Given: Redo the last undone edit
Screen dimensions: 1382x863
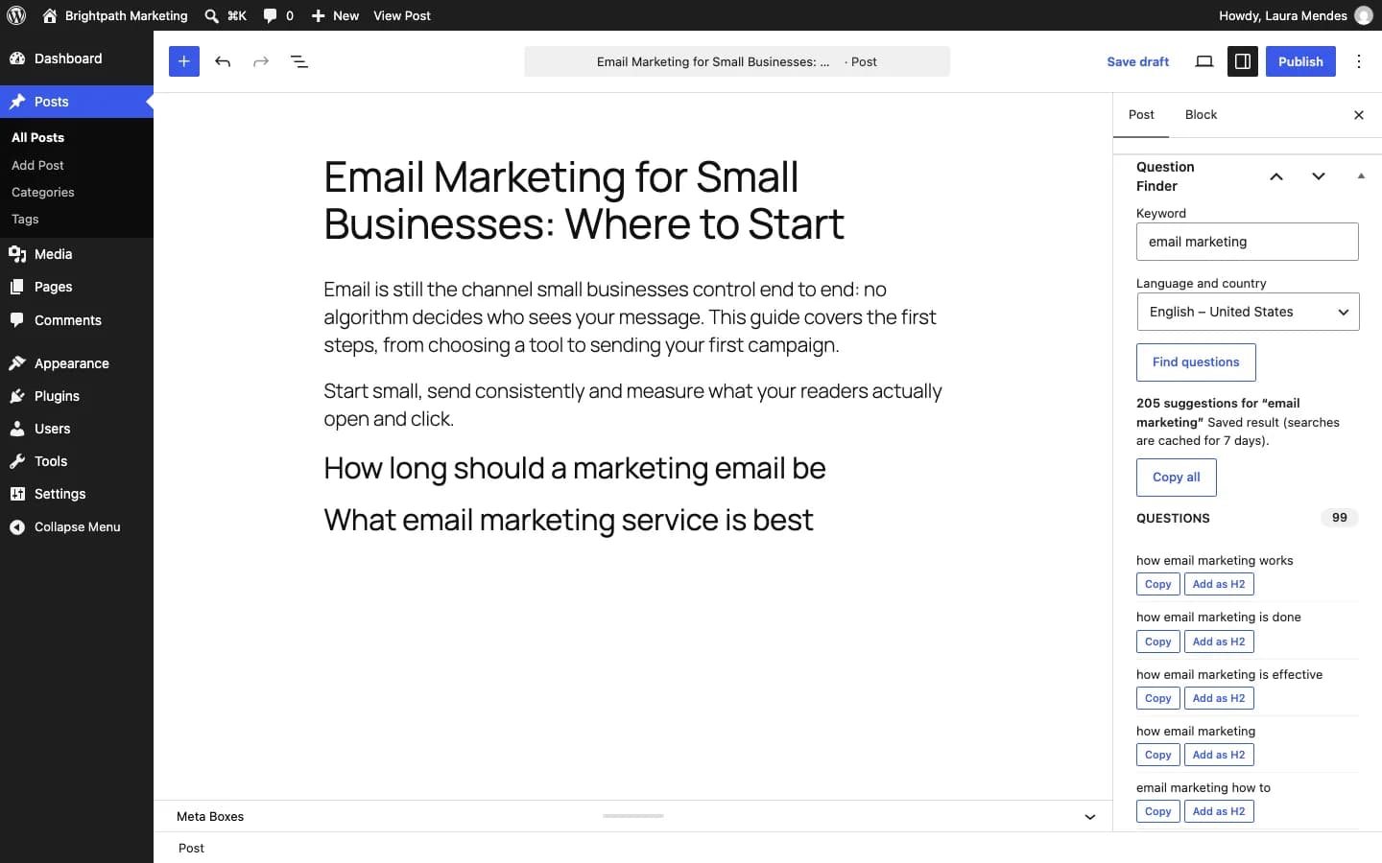Looking at the screenshot, I should click(x=261, y=61).
